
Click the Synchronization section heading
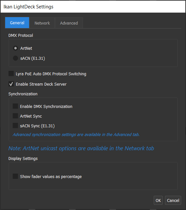[x=23, y=94]
